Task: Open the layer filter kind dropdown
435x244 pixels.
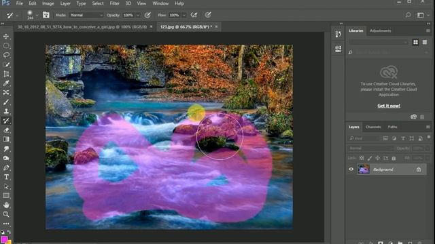Action: pos(364,138)
